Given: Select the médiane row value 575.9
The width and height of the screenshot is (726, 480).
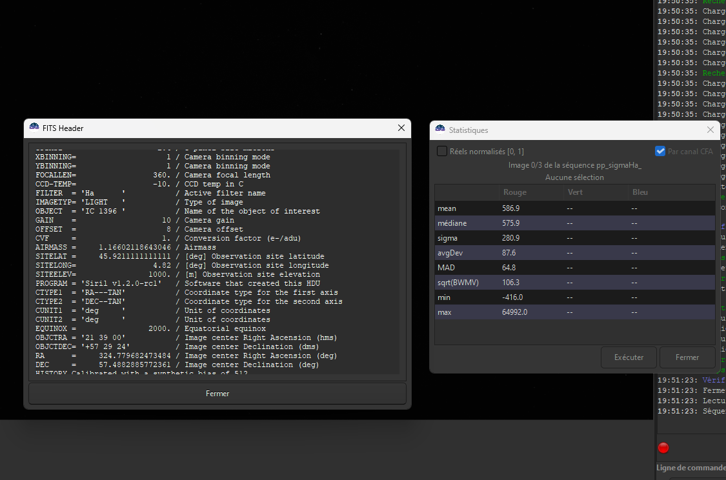Looking at the screenshot, I should [510, 223].
